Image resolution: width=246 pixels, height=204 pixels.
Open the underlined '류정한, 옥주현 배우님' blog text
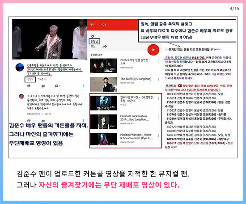click(x=178, y=58)
